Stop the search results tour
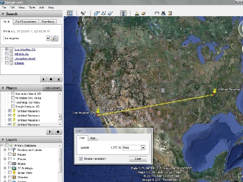This screenshot has width=243, height=182. point(51,80)
